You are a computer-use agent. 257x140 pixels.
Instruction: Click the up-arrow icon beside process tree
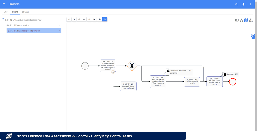pos(3,20)
